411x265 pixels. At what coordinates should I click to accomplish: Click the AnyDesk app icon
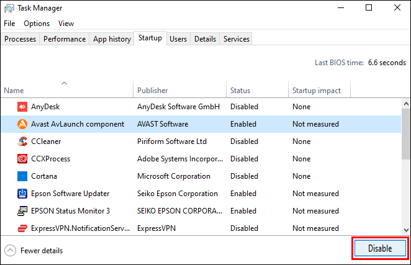(x=22, y=107)
